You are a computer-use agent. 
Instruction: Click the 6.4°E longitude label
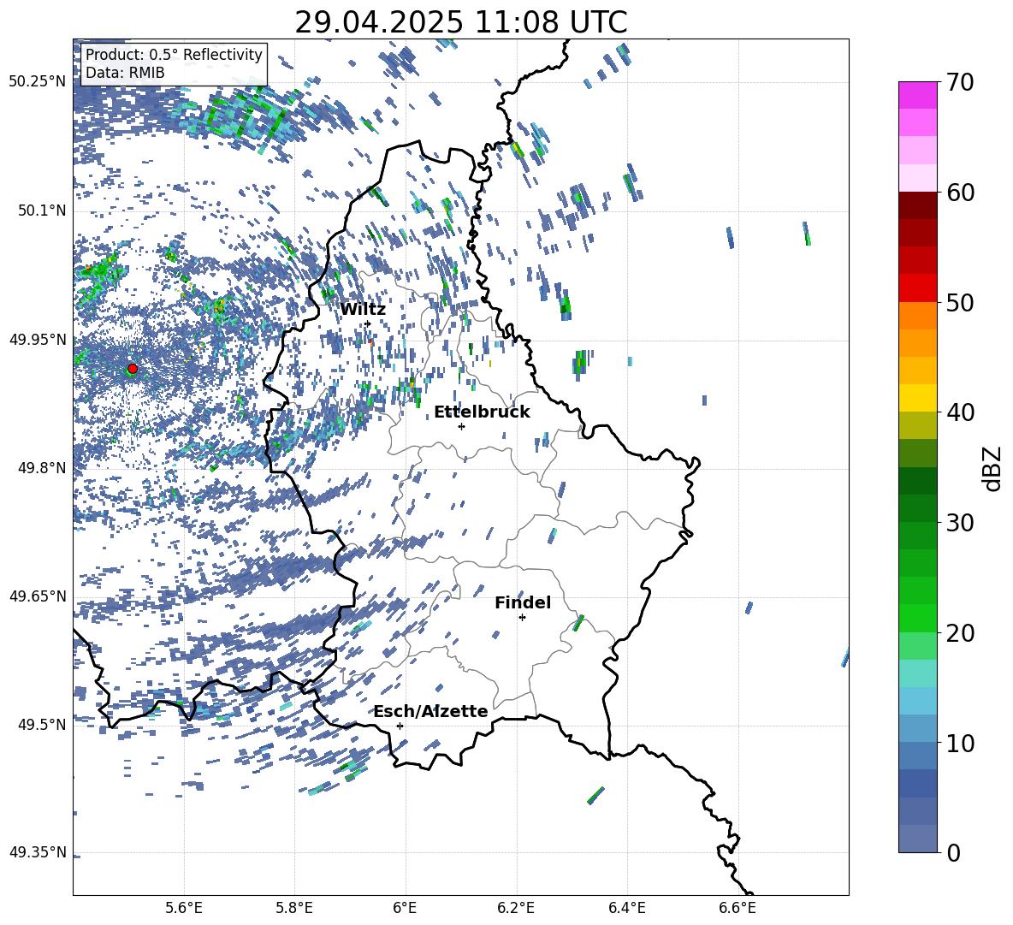click(x=627, y=908)
